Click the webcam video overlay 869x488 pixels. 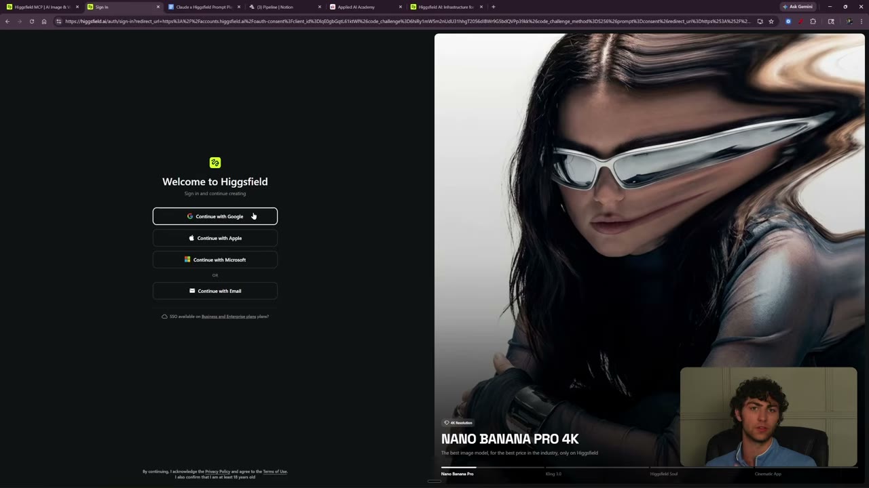(769, 417)
